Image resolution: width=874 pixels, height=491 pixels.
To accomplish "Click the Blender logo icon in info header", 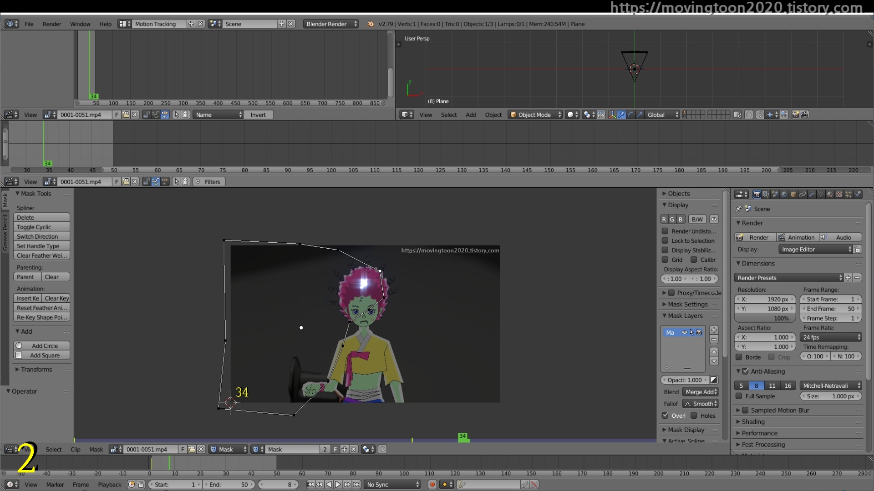I will tap(371, 24).
